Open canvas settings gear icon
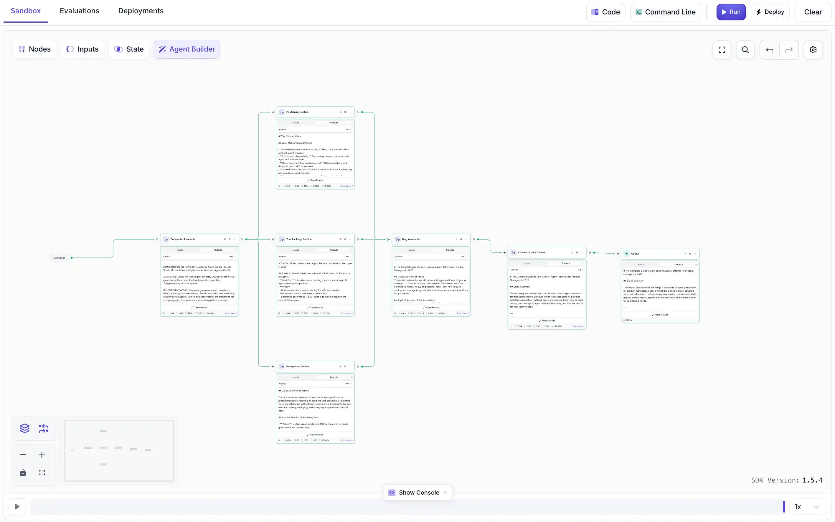The height and width of the screenshot is (522, 835). pyautogui.click(x=813, y=50)
